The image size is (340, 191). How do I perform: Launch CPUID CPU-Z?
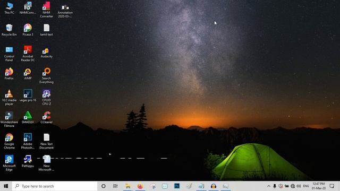[x=46, y=98]
